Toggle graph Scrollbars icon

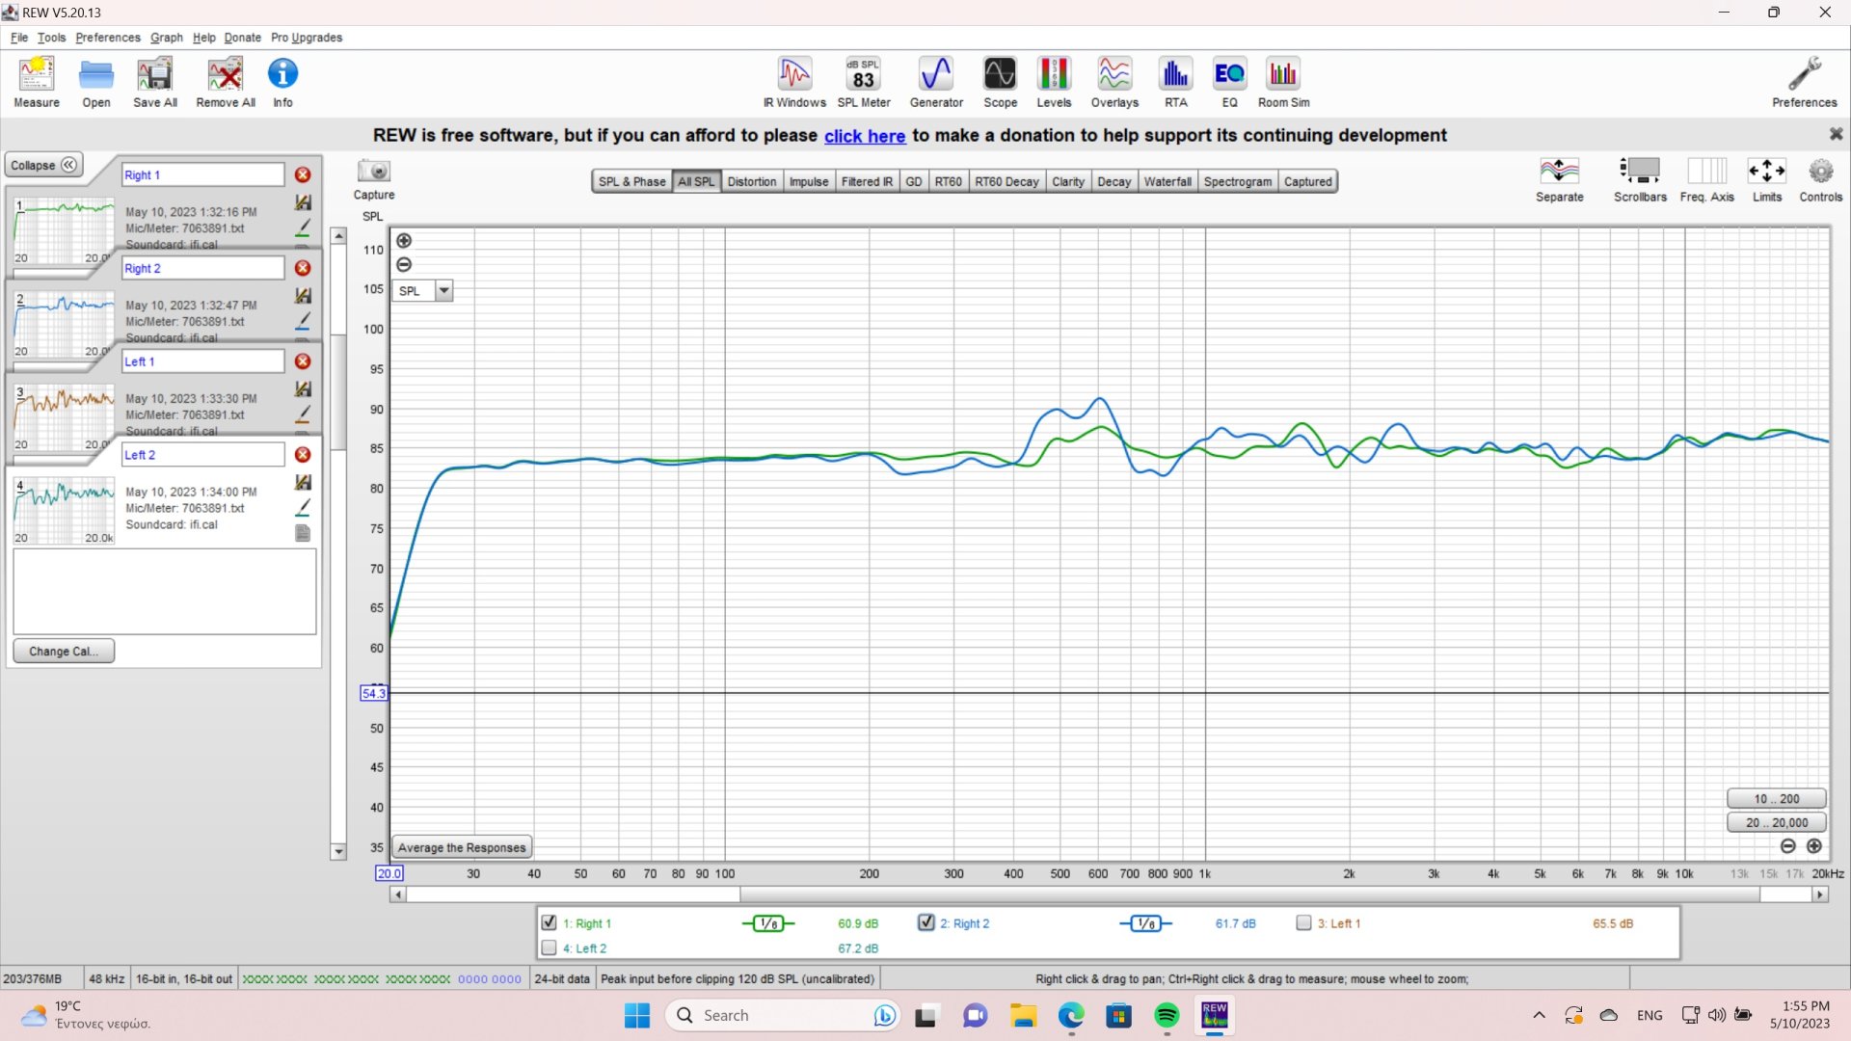pos(1640,179)
